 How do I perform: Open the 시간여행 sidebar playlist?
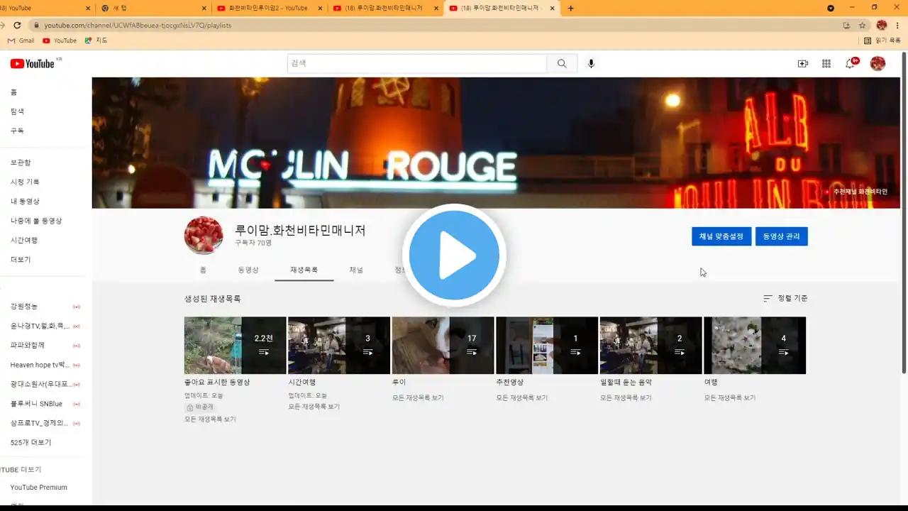tap(24, 241)
